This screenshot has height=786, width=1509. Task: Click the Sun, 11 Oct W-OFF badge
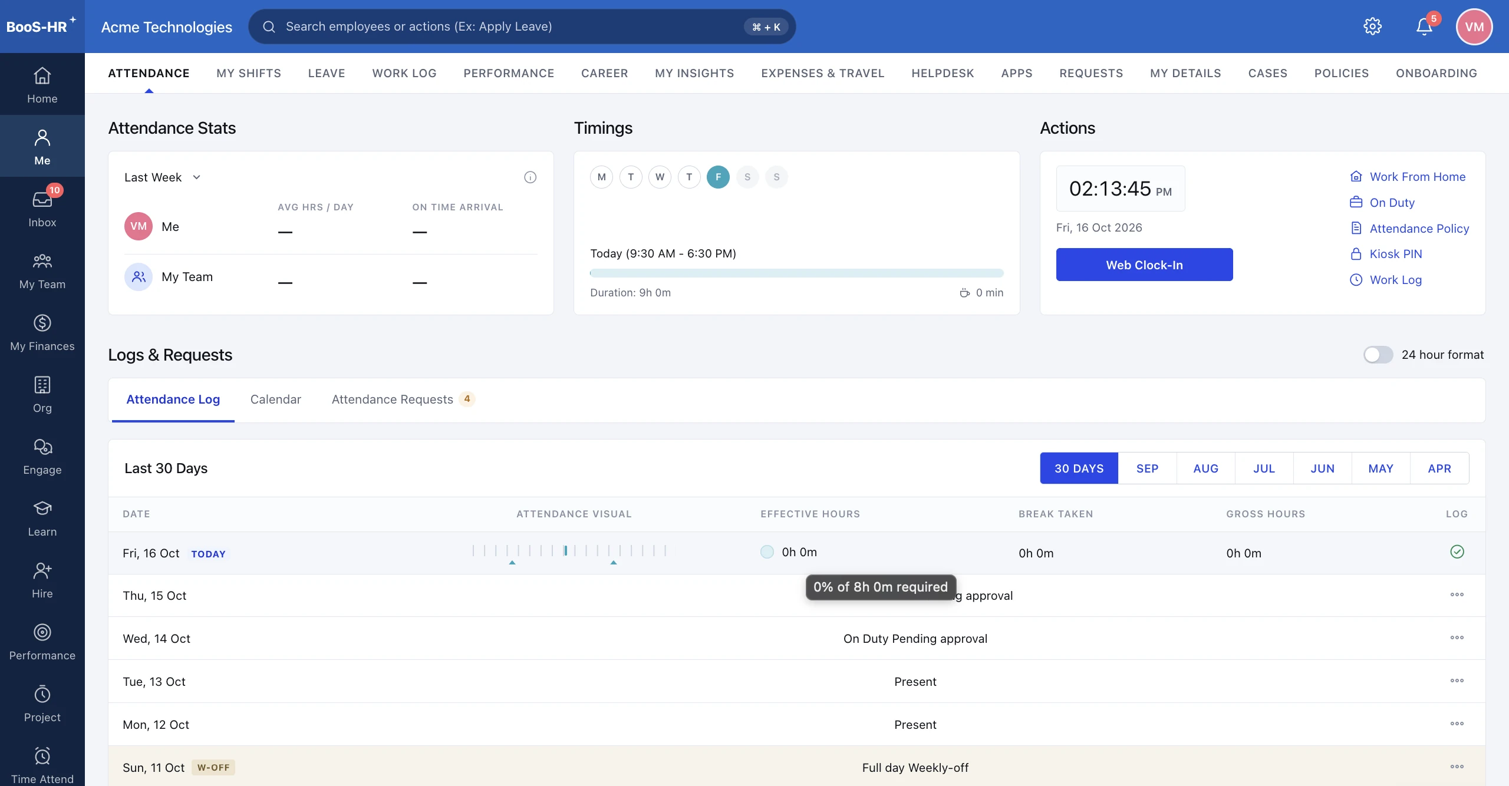pyautogui.click(x=213, y=768)
